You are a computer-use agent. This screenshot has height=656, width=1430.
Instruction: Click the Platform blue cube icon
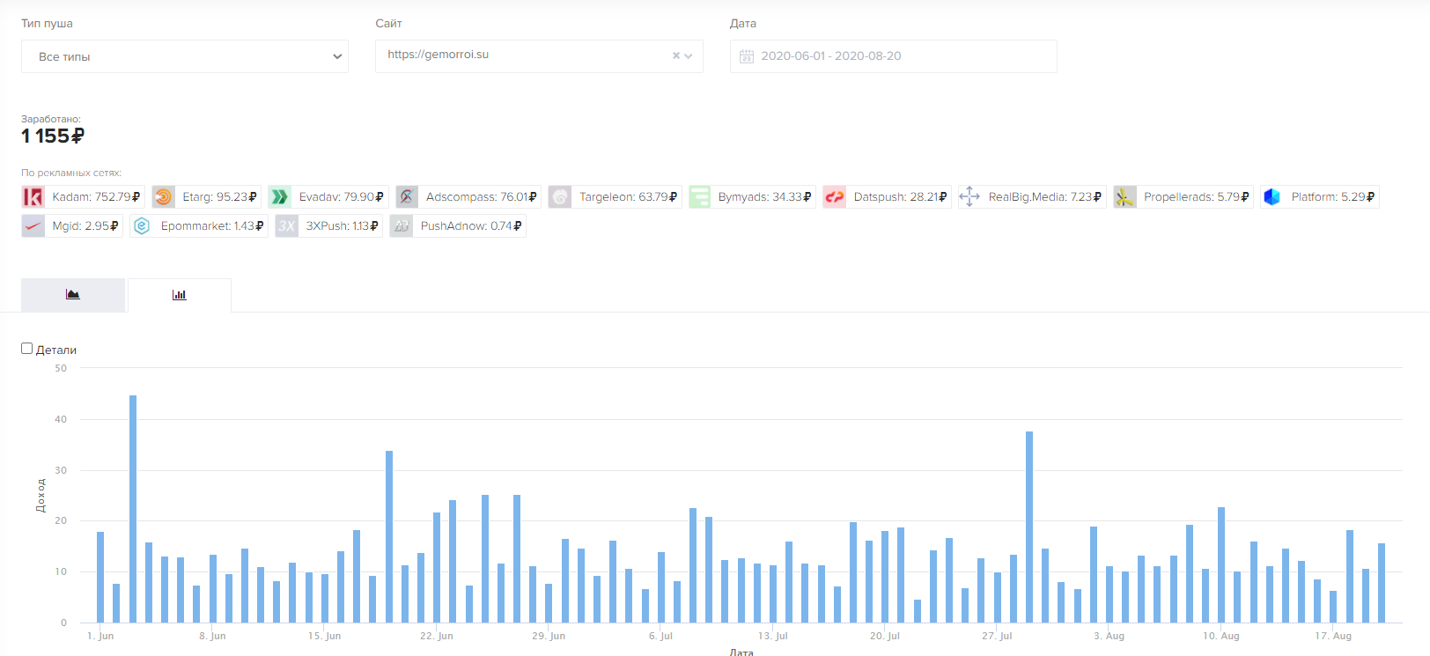pyautogui.click(x=1272, y=197)
